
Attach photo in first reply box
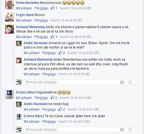point(122,82)
